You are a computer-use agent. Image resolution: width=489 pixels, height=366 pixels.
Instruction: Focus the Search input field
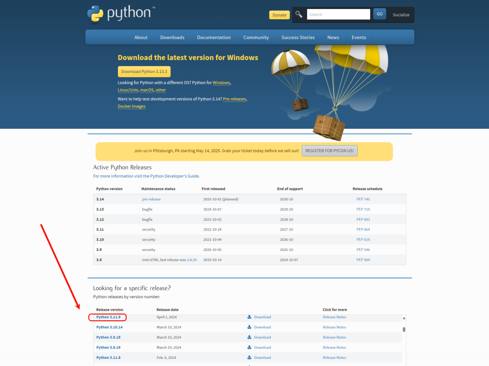338,14
